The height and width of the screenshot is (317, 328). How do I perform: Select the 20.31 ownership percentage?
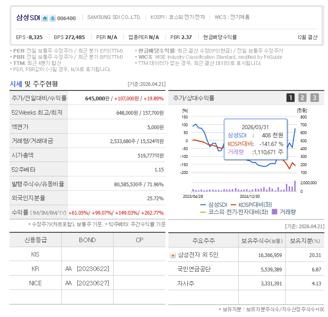tap(315, 255)
